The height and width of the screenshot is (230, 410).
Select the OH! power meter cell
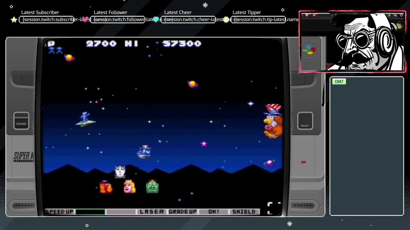(213, 212)
